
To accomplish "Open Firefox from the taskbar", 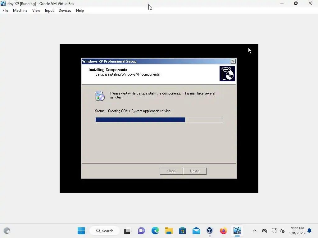I will coord(223,231).
